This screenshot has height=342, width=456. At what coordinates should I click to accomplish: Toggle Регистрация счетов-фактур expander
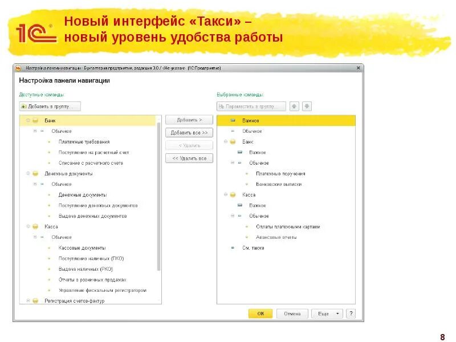coord(28,301)
